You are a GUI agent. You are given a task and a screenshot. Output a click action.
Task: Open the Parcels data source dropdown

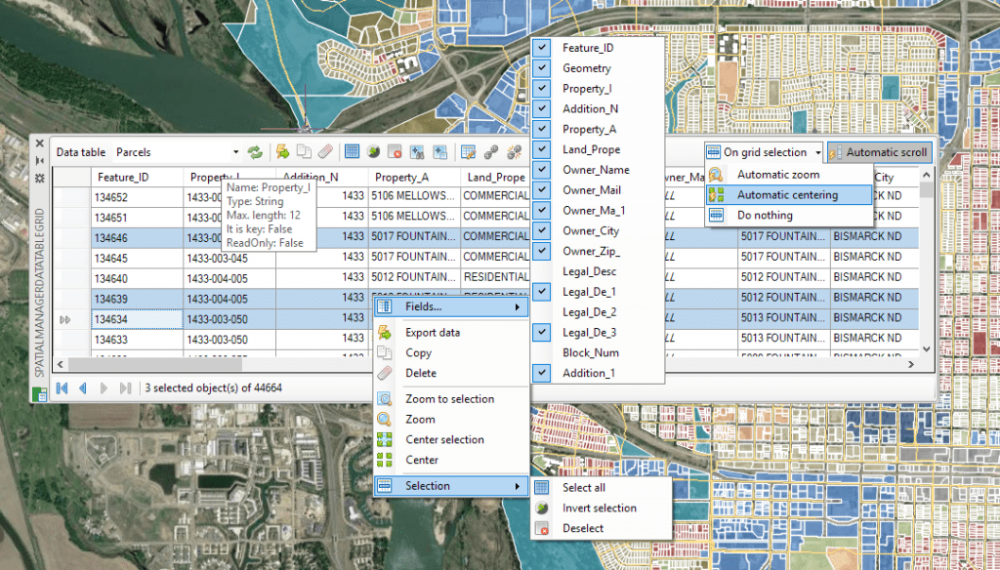coord(237,151)
